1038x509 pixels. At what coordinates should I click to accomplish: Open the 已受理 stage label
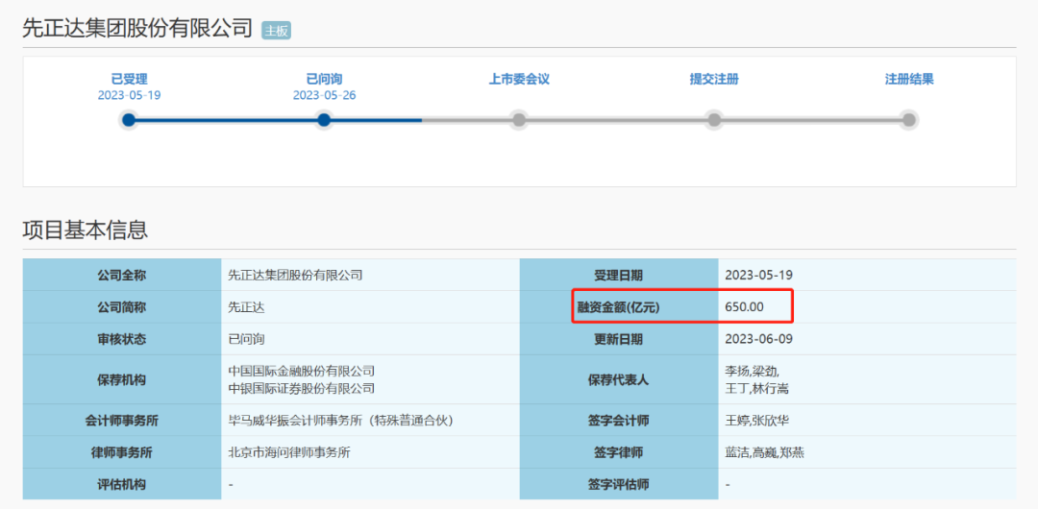click(129, 80)
